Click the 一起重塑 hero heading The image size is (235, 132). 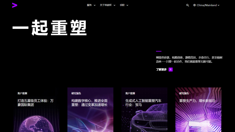click(50, 29)
